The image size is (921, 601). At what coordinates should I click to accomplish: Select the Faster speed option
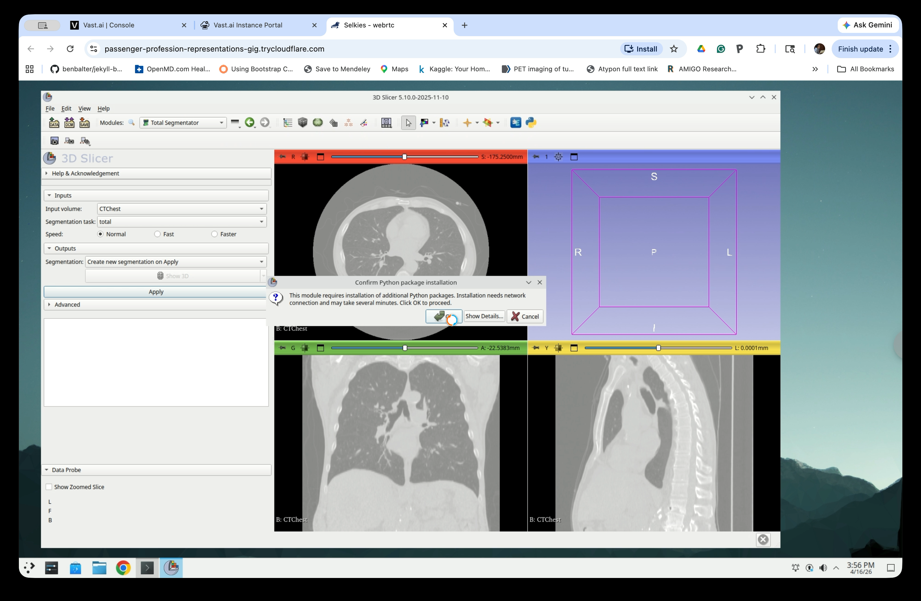pyautogui.click(x=214, y=234)
